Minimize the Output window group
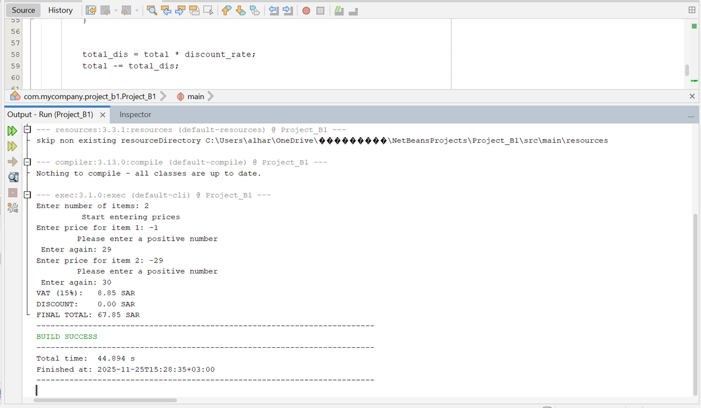Screen dimensions: 701x408 (690, 116)
